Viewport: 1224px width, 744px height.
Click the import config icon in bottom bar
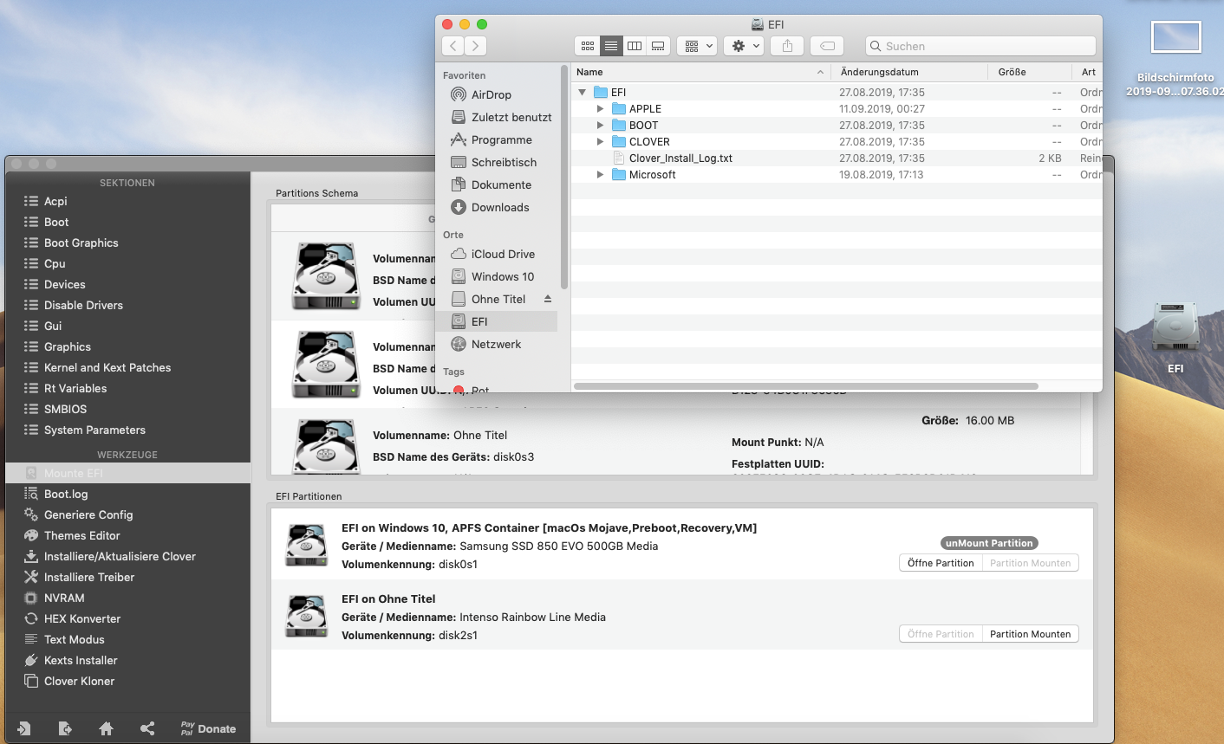coord(24,728)
